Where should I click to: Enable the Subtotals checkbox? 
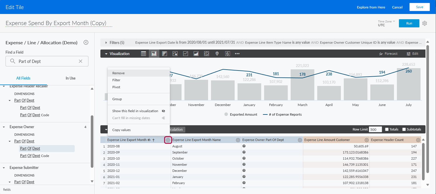pyautogui.click(x=404, y=129)
